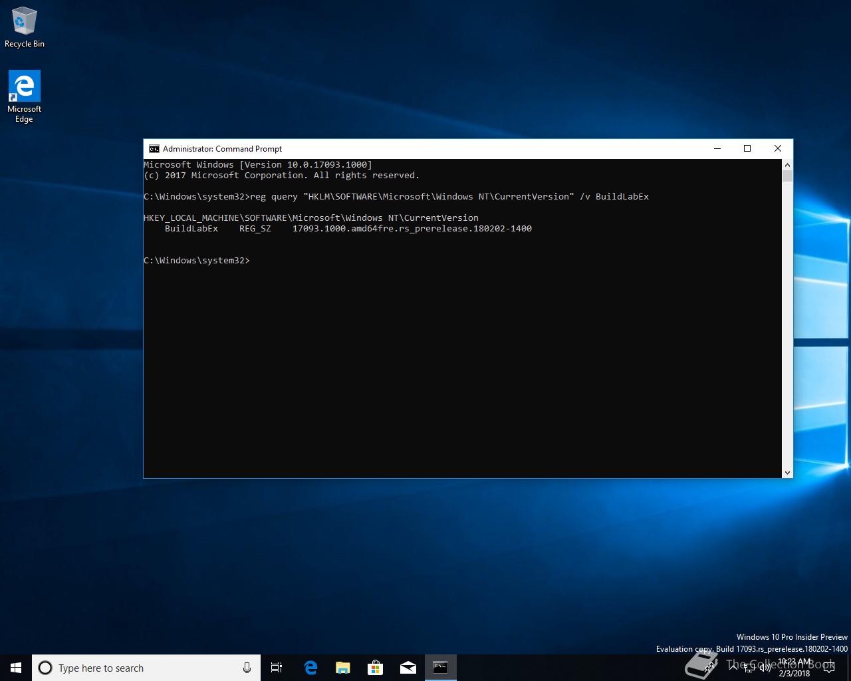
Task: Open the network status tray icon
Action: point(749,668)
